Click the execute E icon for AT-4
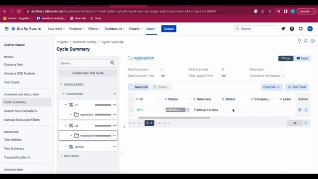This screenshot has width=318, height=179. pos(300,110)
